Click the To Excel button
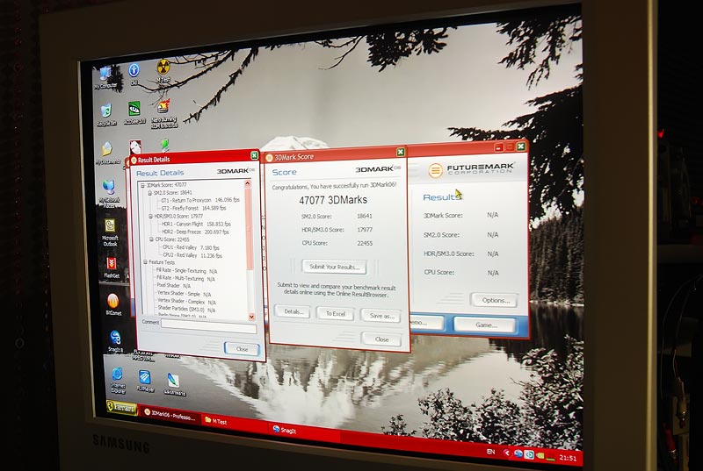This screenshot has height=471, width=703. pyautogui.click(x=336, y=313)
